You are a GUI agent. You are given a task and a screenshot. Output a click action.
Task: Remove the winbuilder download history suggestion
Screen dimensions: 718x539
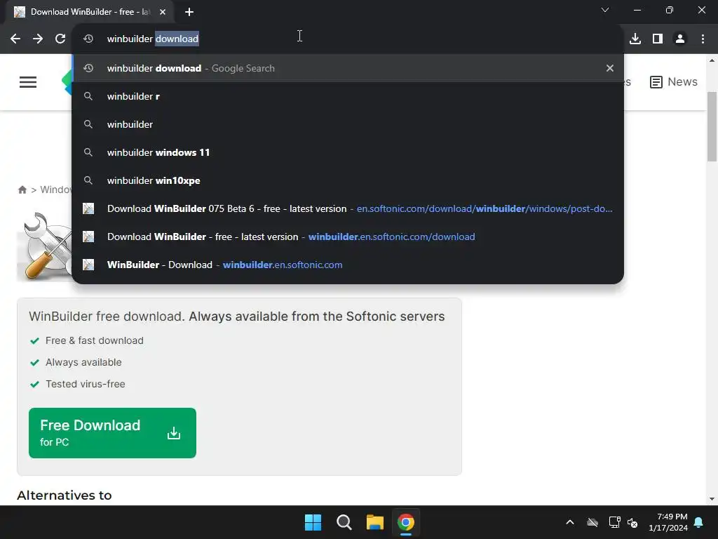click(609, 68)
